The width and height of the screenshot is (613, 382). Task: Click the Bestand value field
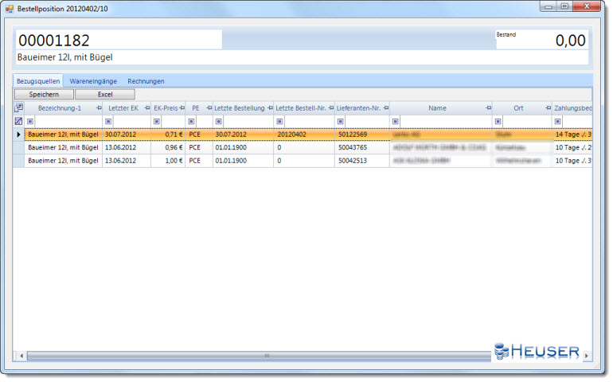click(541, 42)
